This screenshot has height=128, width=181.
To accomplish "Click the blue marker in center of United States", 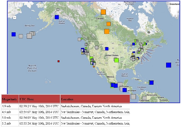I will (x=107, y=49).
